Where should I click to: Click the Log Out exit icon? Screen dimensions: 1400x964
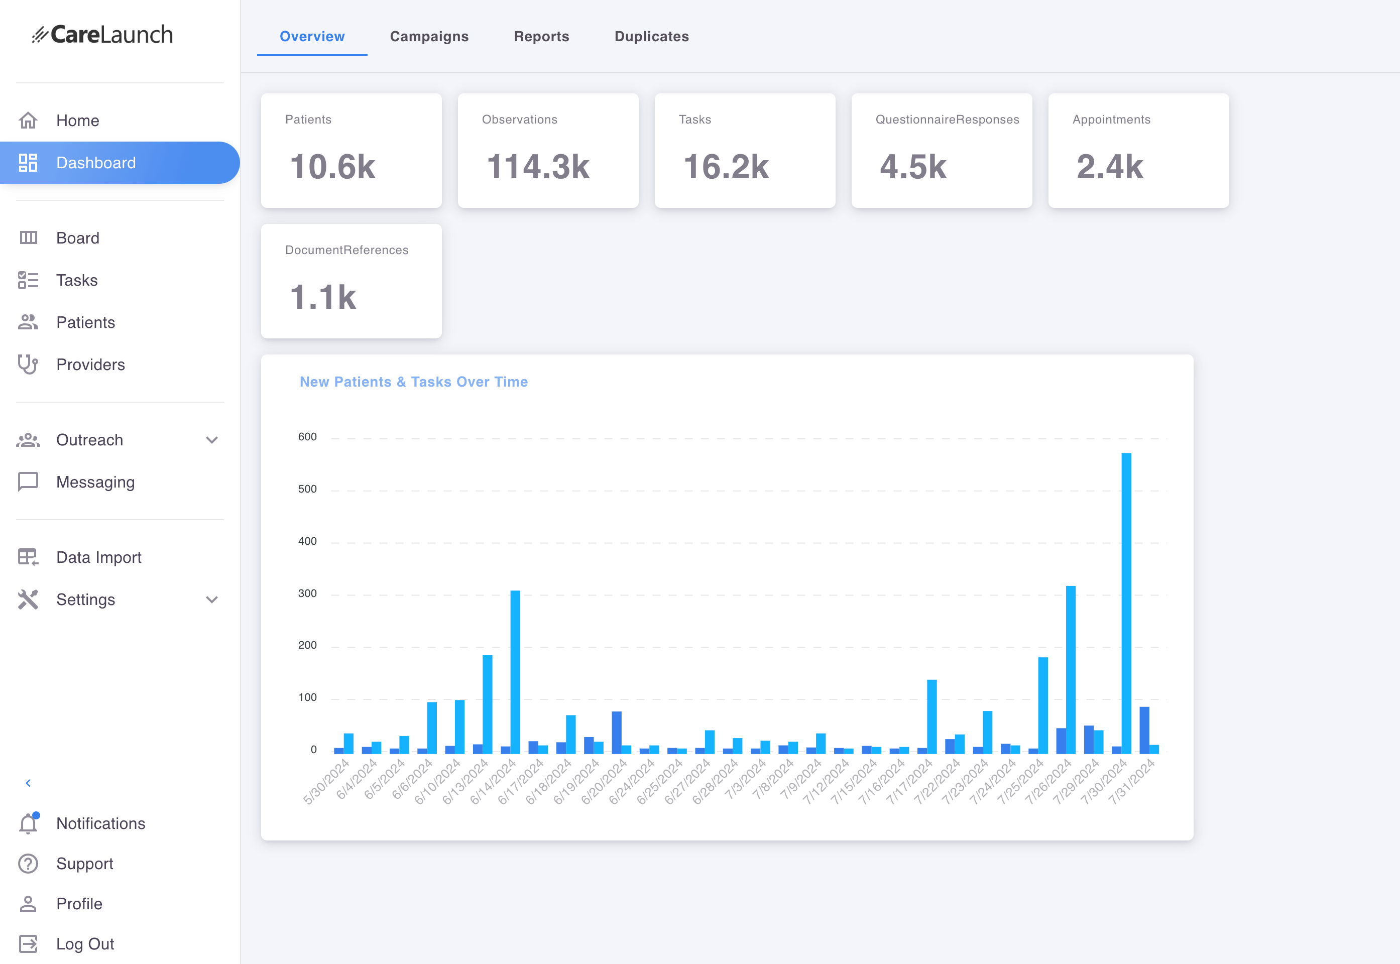(x=28, y=943)
